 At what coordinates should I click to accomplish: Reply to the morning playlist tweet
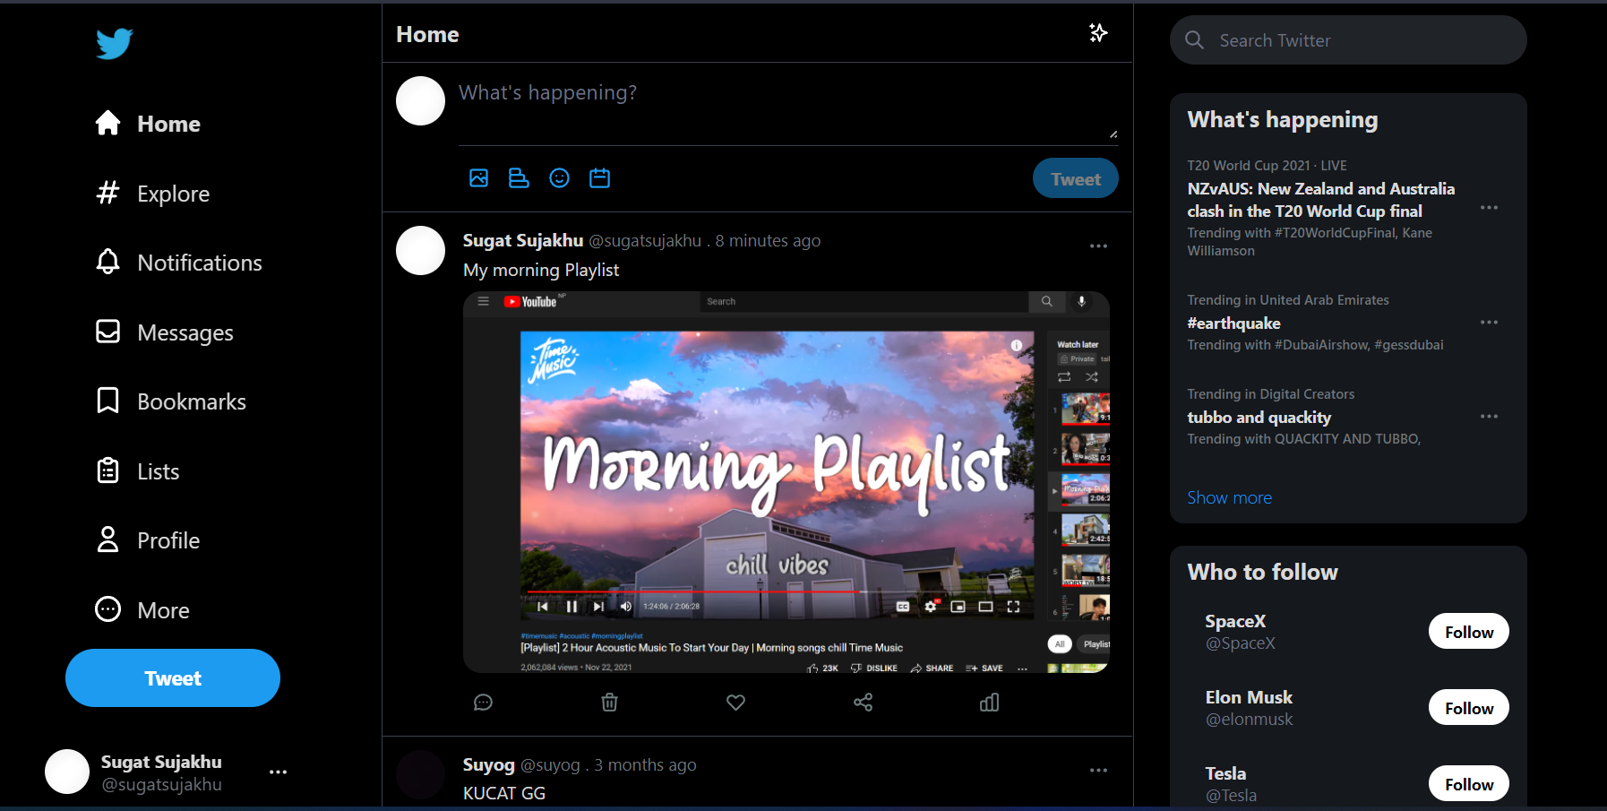[x=483, y=703]
